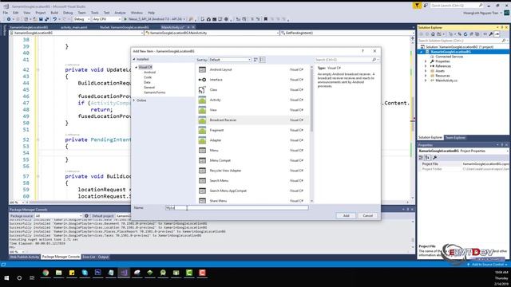Click the Add button
The height and width of the screenshot is (287, 511).
tap(346, 216)
